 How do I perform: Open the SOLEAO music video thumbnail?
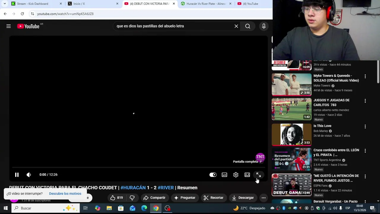point(292,85)
